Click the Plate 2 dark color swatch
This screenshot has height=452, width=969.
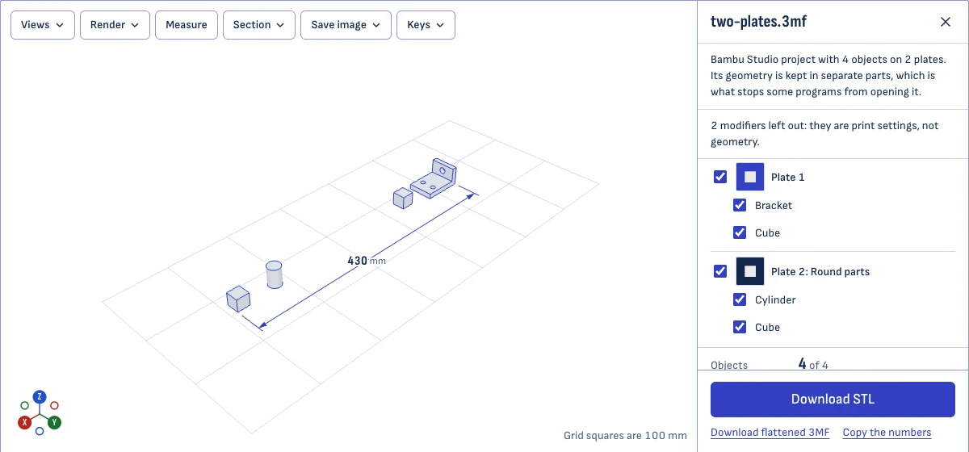[x=750, y=271]
